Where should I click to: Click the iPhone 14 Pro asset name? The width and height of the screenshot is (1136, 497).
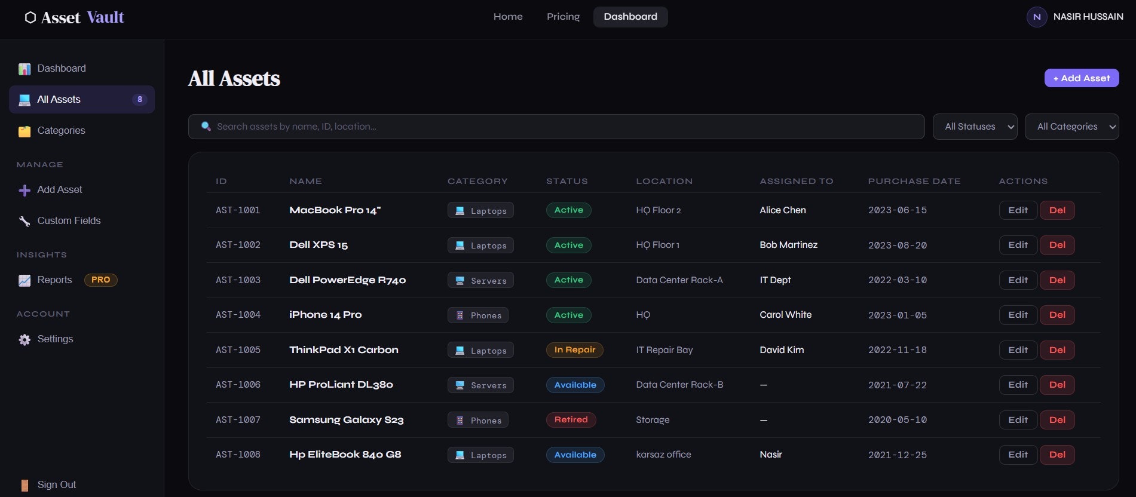coord(325,315)
